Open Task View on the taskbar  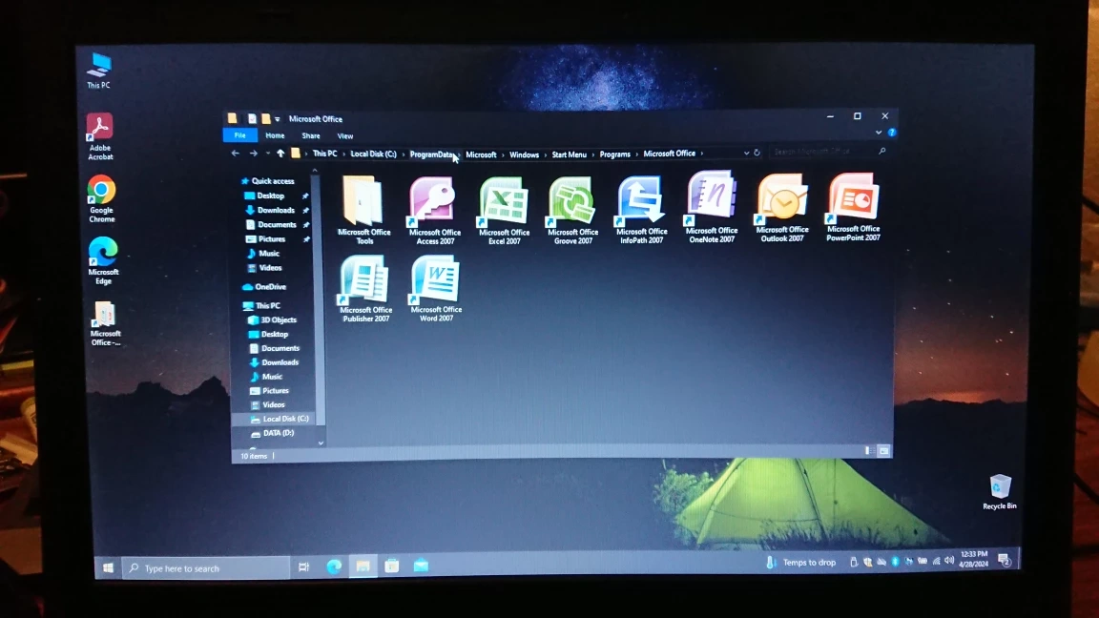pyautogui.click(x=303, y=567)
